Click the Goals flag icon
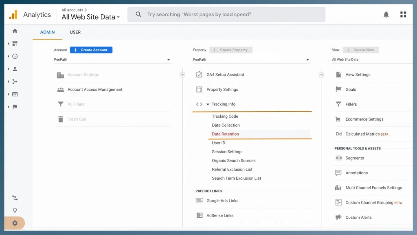417x235 pixels. tap(338, 89)
